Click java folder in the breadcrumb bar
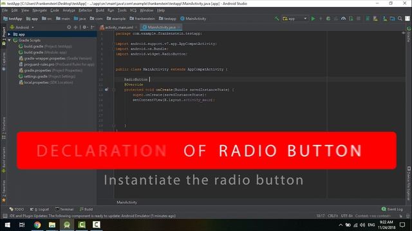 click(80, 19)
